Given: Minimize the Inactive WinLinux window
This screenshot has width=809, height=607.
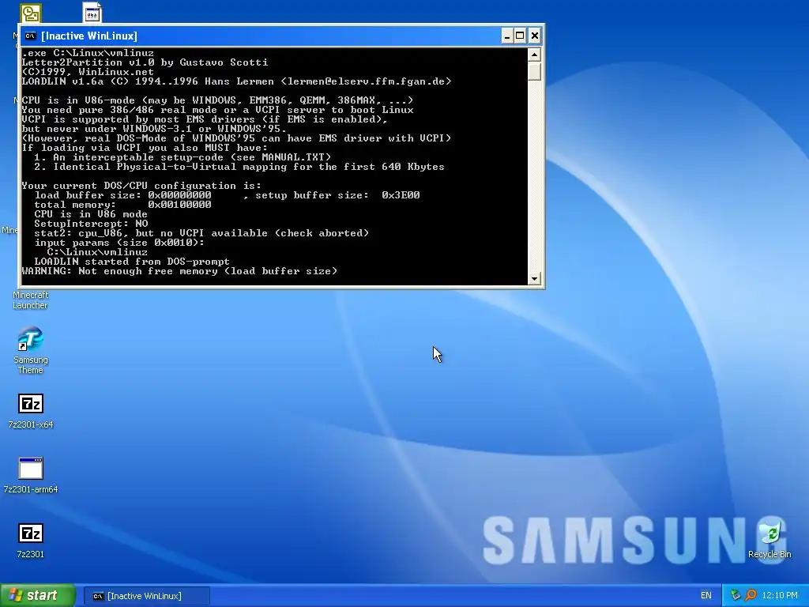Looking at the screenshot, I should point(506,36).
